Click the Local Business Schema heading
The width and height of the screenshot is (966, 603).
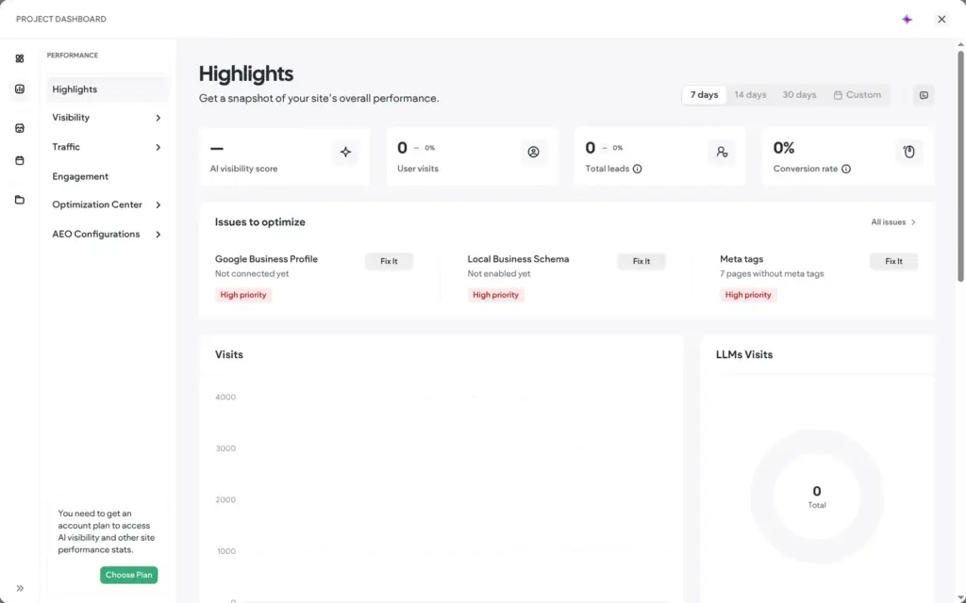[518, 259]
